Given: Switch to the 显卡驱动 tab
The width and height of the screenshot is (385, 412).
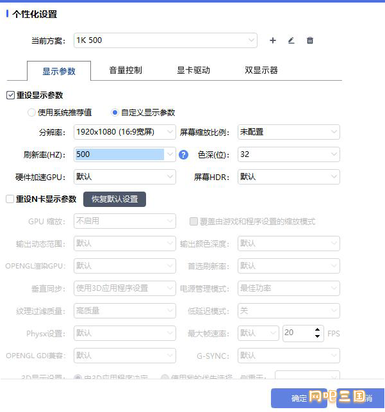Looking at the screenshot, I should click(193, 70).
